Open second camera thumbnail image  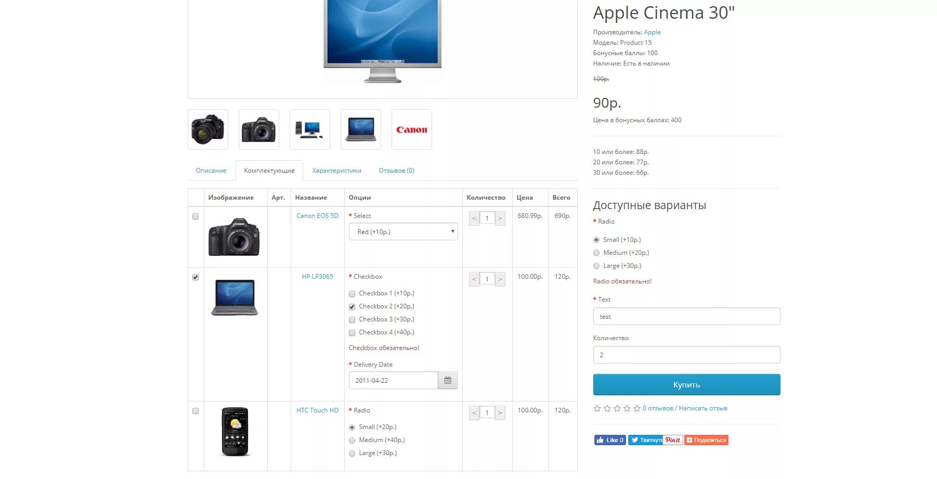(259, 130)
